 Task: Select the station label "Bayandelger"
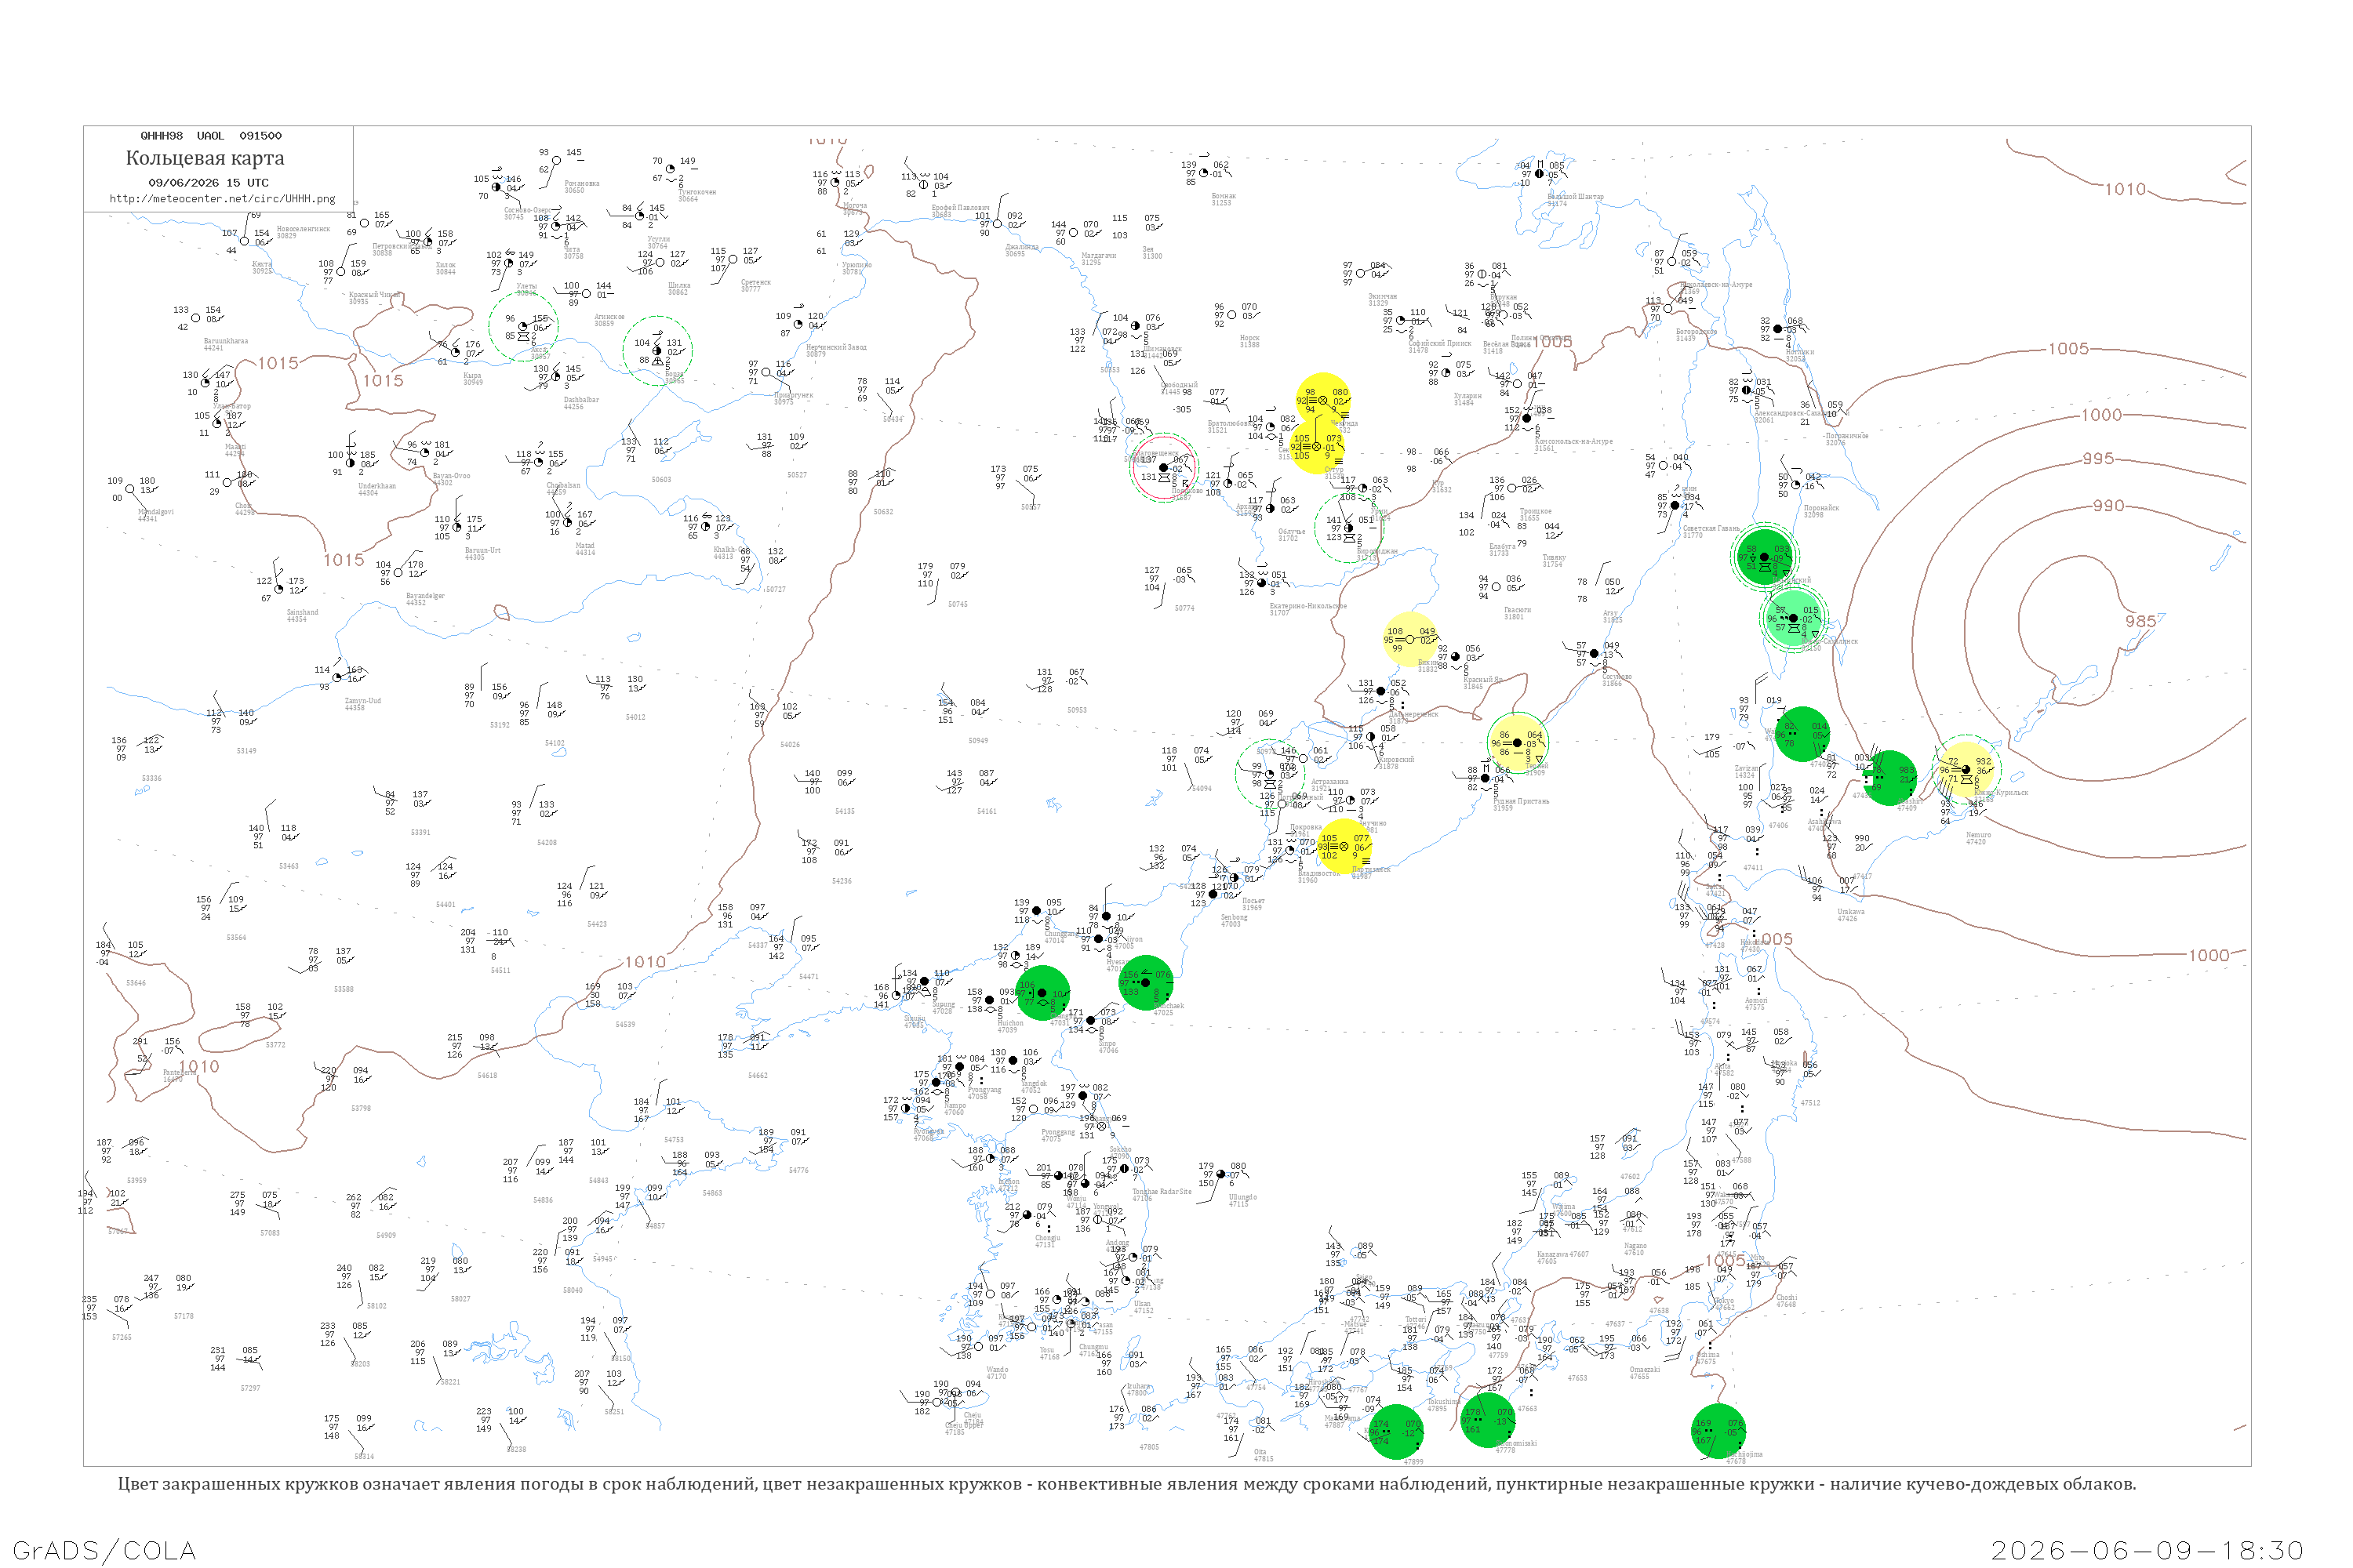point(425,596)
